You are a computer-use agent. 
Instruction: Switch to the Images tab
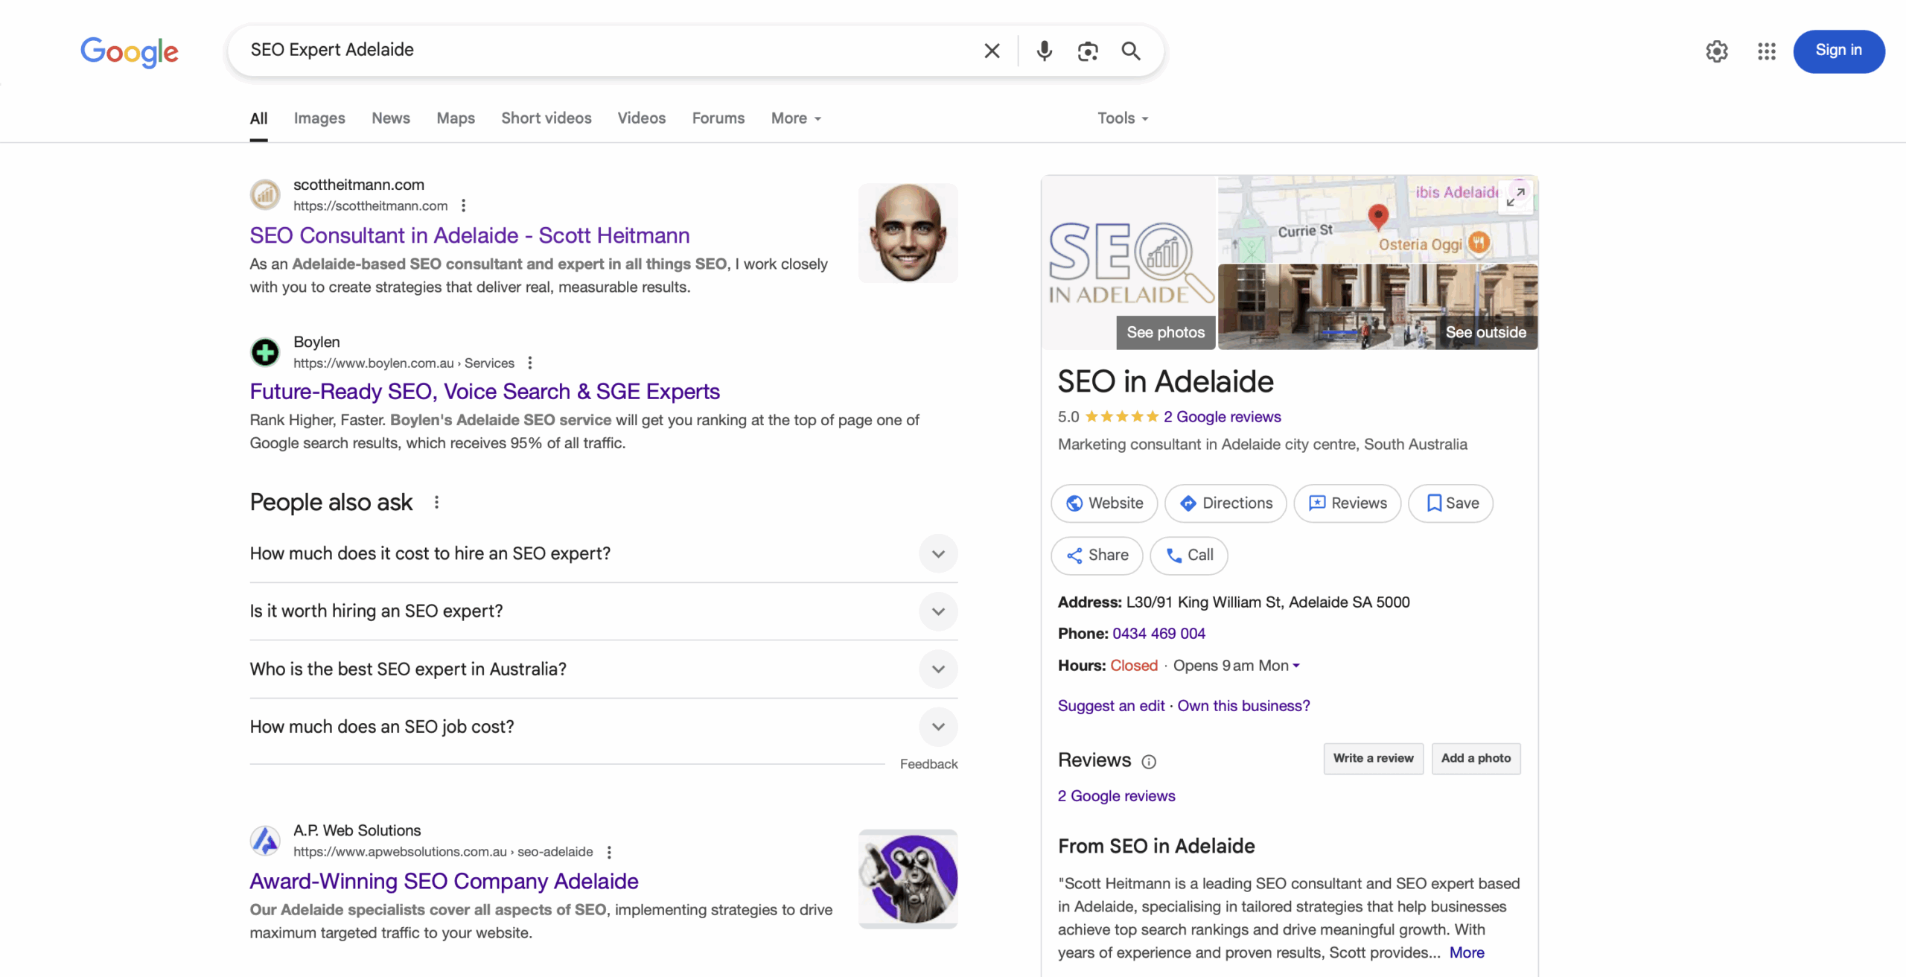pos(319,118)
